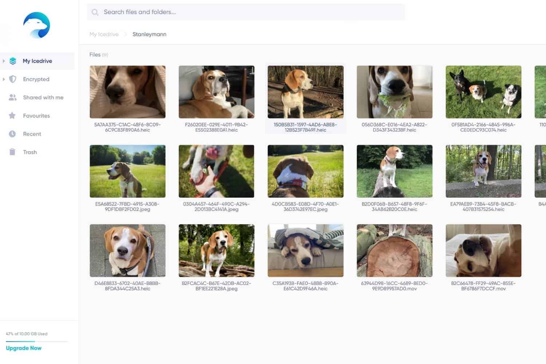Click the Encrypted shield icon
Screen dimensions: 546x364
(x=13, y=79)
